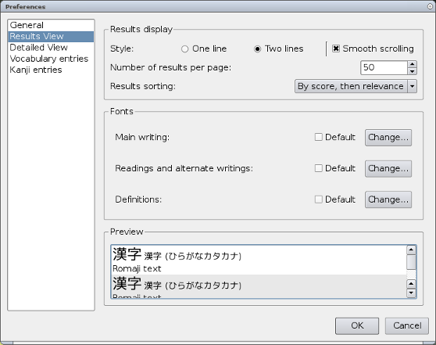Increase number of results per page

[412, 64]
